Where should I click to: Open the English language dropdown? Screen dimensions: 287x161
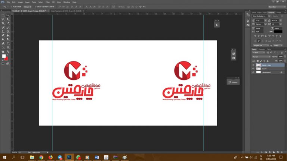(x=261, y=45)
